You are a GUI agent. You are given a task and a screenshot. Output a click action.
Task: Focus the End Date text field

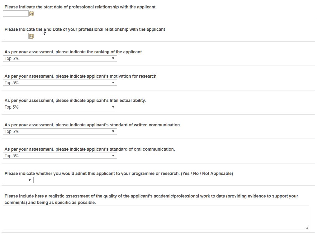click(16, 36)
